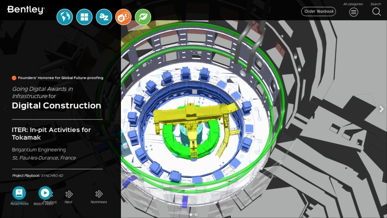
Task: Select the green leaf sustainability icon
Action: click(x=143, y=17)
